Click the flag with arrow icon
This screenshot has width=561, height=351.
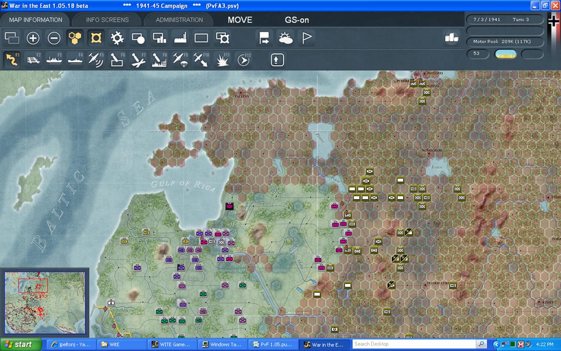click(264, 38)
